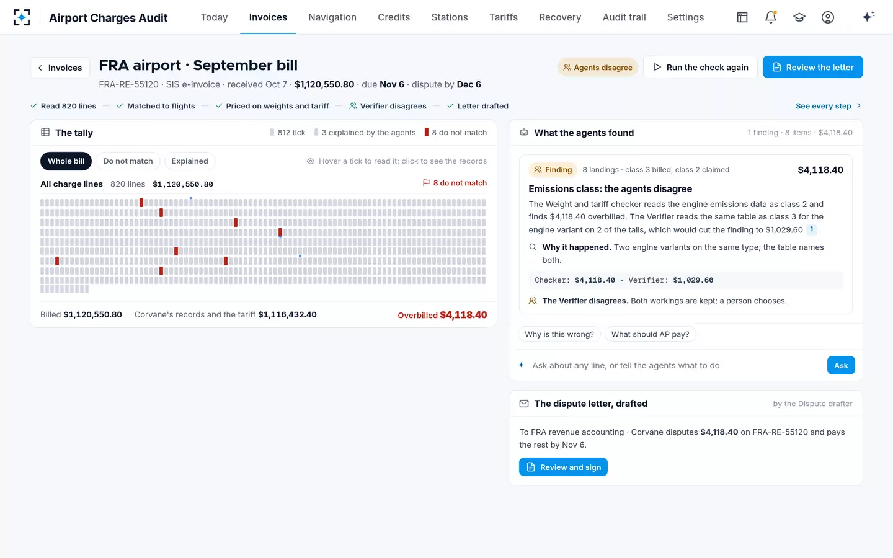Click the Letter drafted step
This screenshot has width=893, height=558.
tap(478, 106)
